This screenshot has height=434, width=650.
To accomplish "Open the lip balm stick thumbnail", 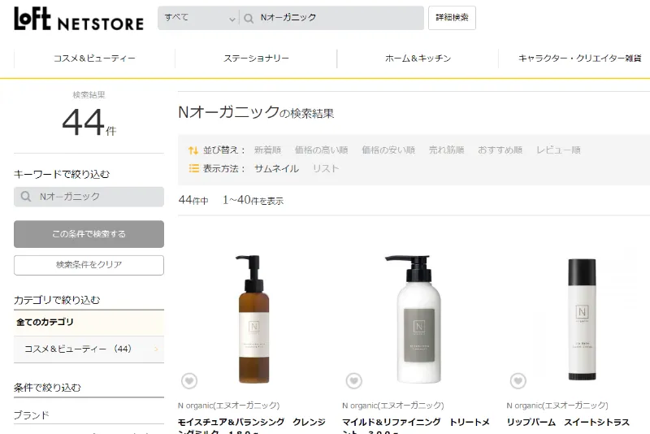I will (582, 319).
